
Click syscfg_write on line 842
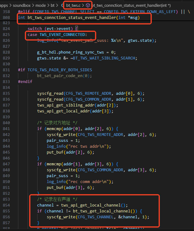point(61,135)
